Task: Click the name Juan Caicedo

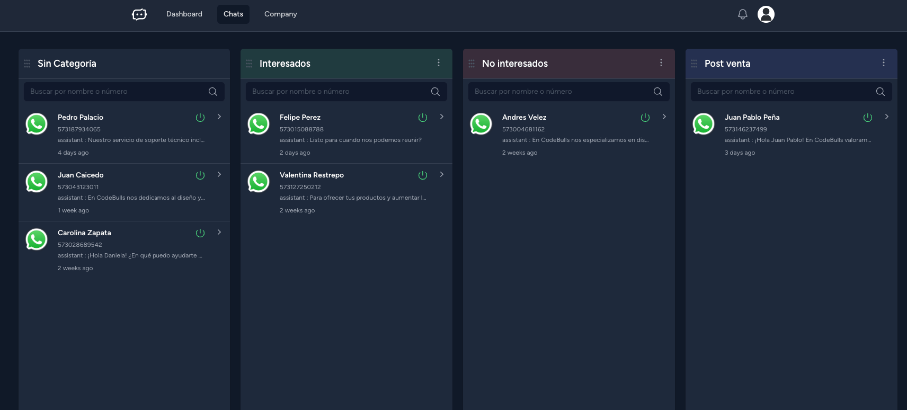Action: tap(81, 175)
